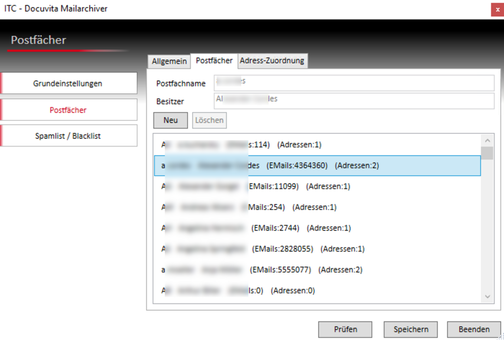Click into the Postfachname field
This screenshot has width=504, height=340.
[x=354, y=83]
